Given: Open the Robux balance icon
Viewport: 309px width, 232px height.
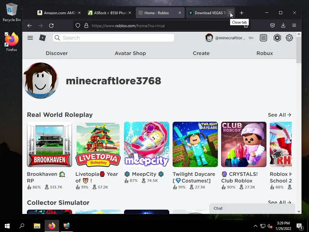Looking at the screenshot, I should coord(277,38).
